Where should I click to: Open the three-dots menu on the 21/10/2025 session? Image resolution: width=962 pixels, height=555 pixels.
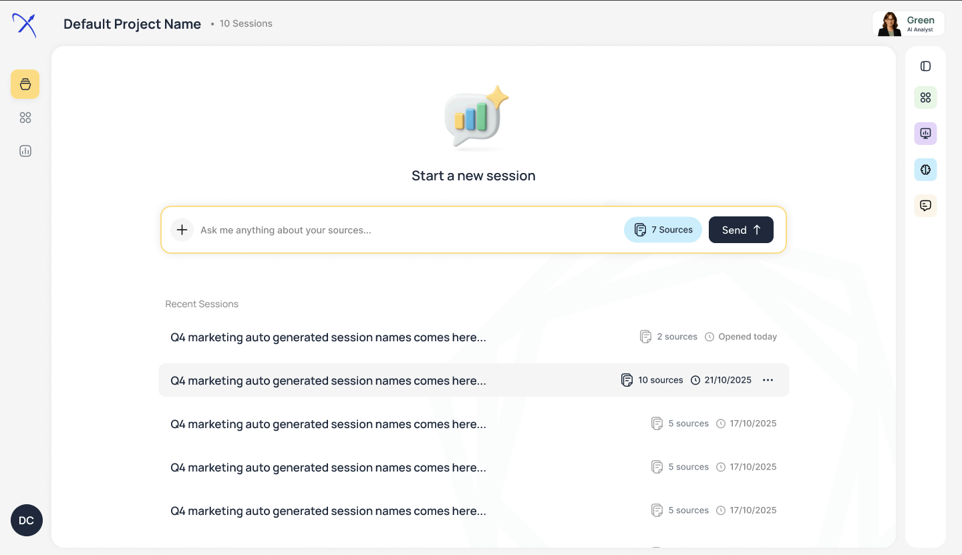coord(768,380)
